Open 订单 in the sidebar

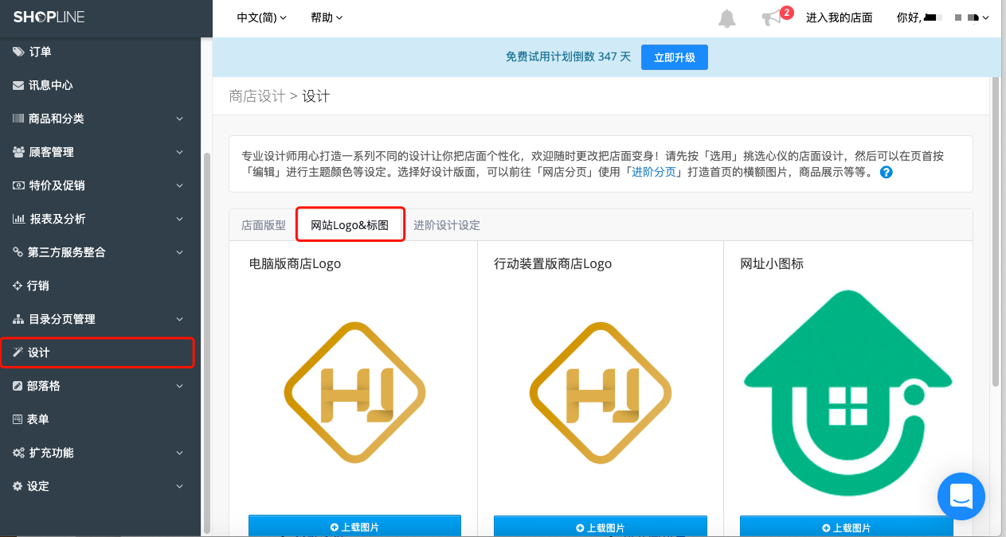(40, 52)
